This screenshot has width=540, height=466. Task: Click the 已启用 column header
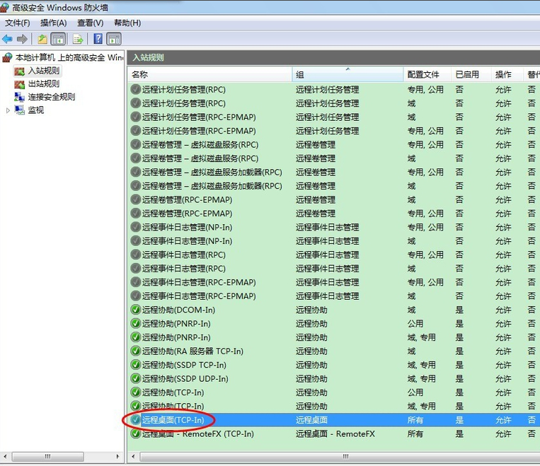tap(467, 74)
